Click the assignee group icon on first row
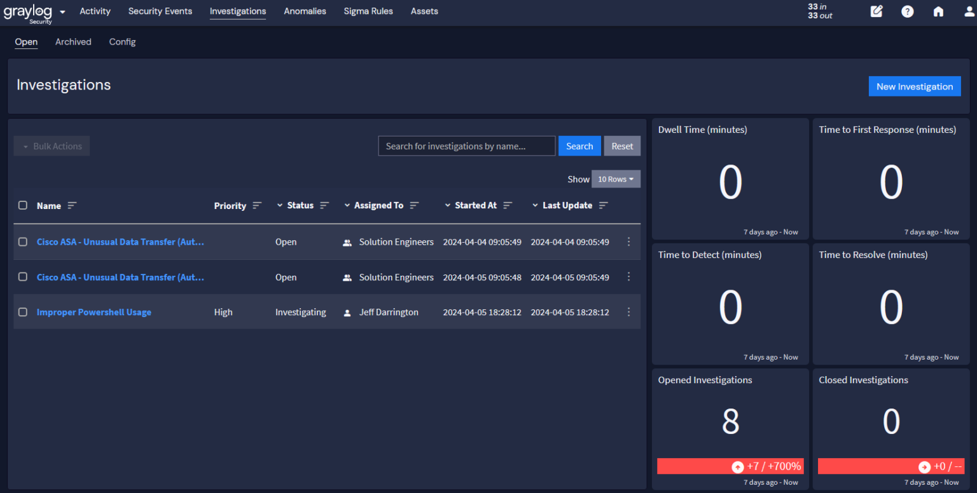This screenshot has height=493, width=977. [347, 242]
